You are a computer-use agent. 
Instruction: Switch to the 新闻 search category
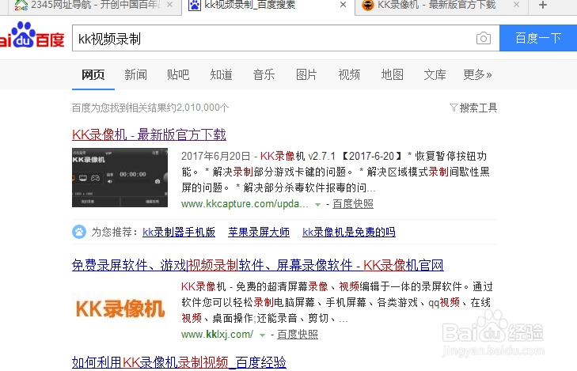(x=136, y=74)
